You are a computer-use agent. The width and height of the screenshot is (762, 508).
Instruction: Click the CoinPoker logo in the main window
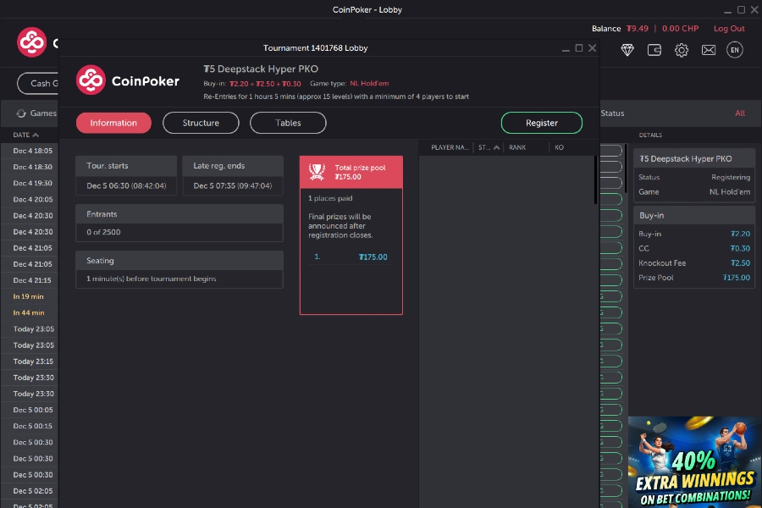(x=31, y=40)
